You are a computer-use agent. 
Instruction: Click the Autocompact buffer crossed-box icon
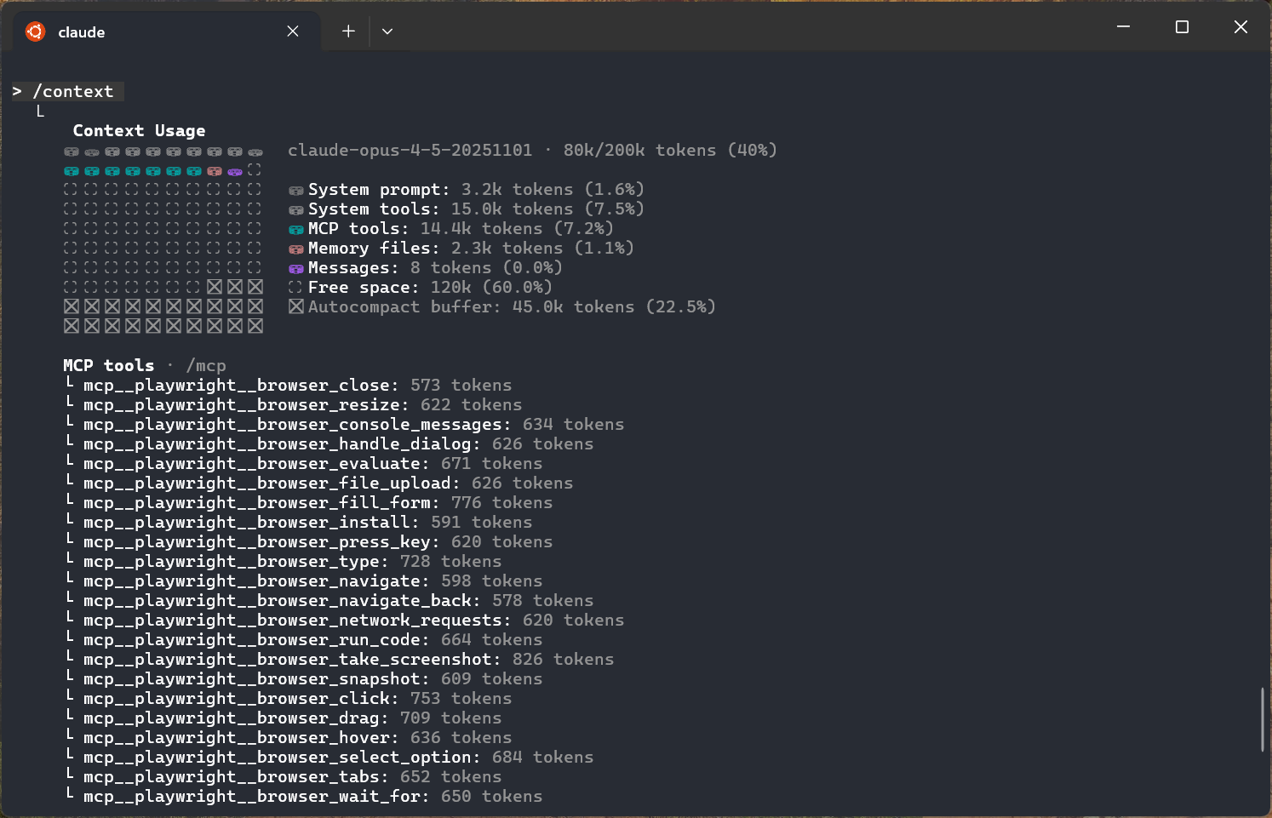coord(296,306)
